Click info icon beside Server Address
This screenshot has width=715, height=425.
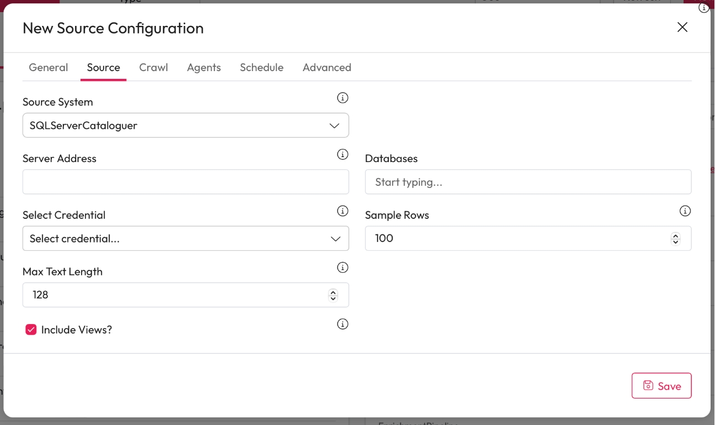coord(342,154)
